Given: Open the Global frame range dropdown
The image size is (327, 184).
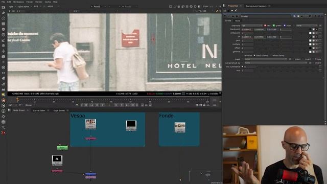Looking at the screenshot, I should (x=30, y=105).
